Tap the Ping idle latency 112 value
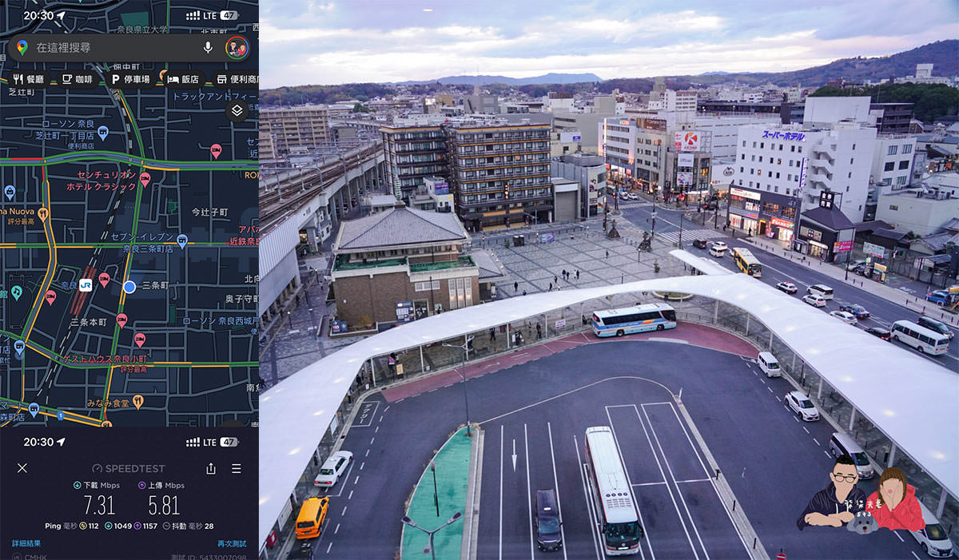The image size is (959, 560). pyautogui.click(x=94, y=525)
